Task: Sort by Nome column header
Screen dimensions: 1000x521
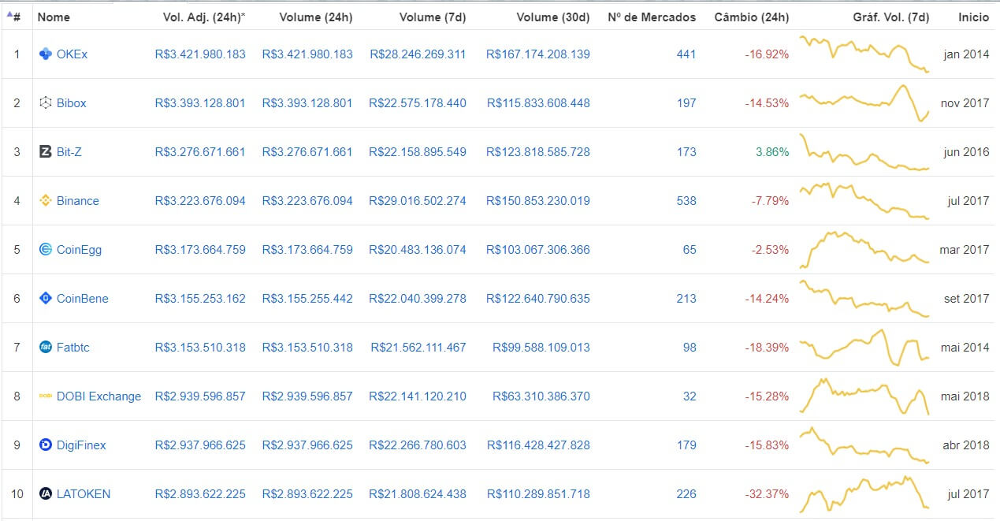Action: [x=54, y=17]
